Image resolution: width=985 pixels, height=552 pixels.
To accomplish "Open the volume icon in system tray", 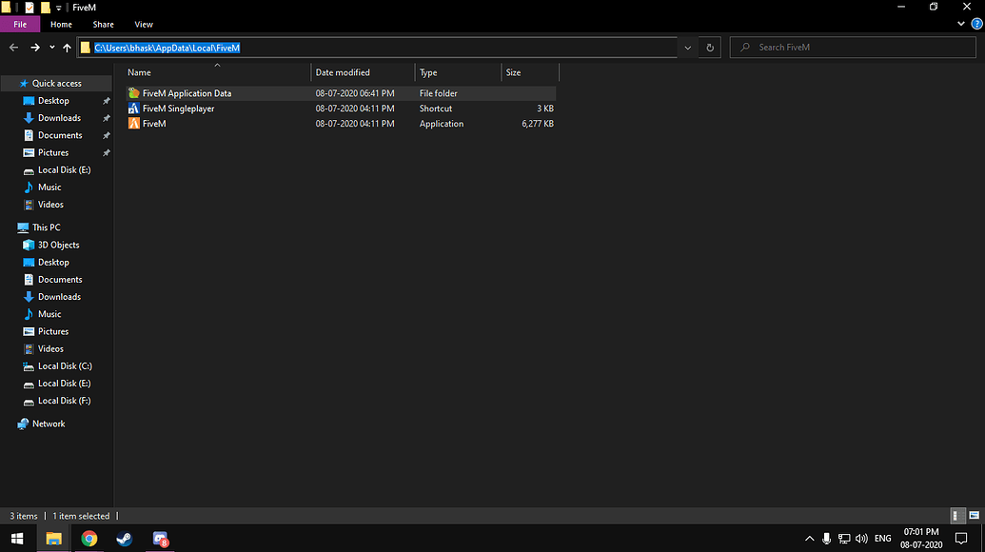I will pos(861,538).
